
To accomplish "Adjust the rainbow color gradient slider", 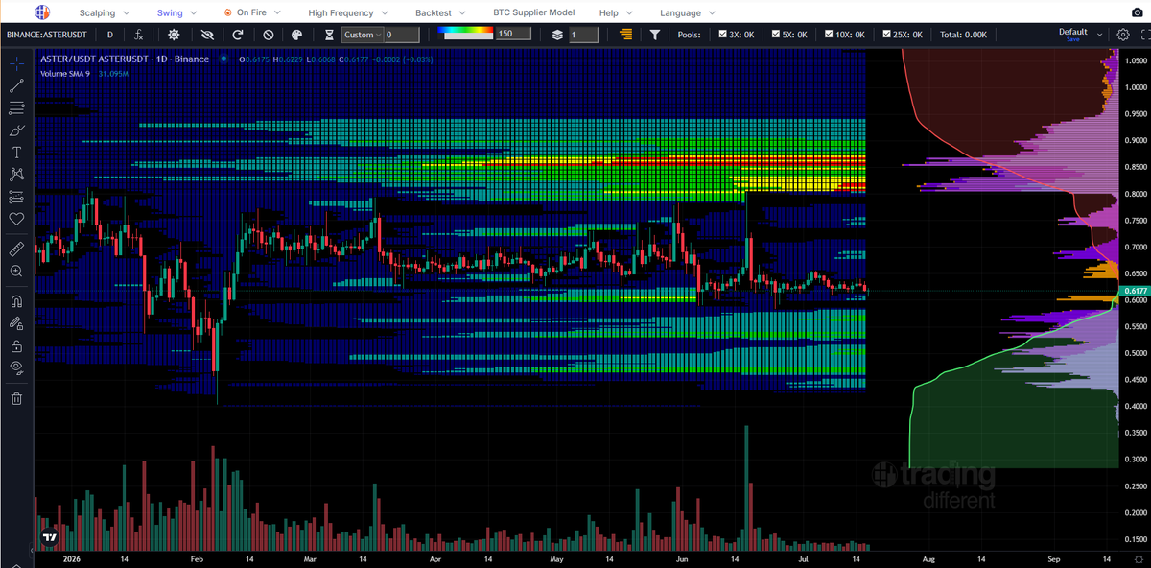I will tap(466, 31).
